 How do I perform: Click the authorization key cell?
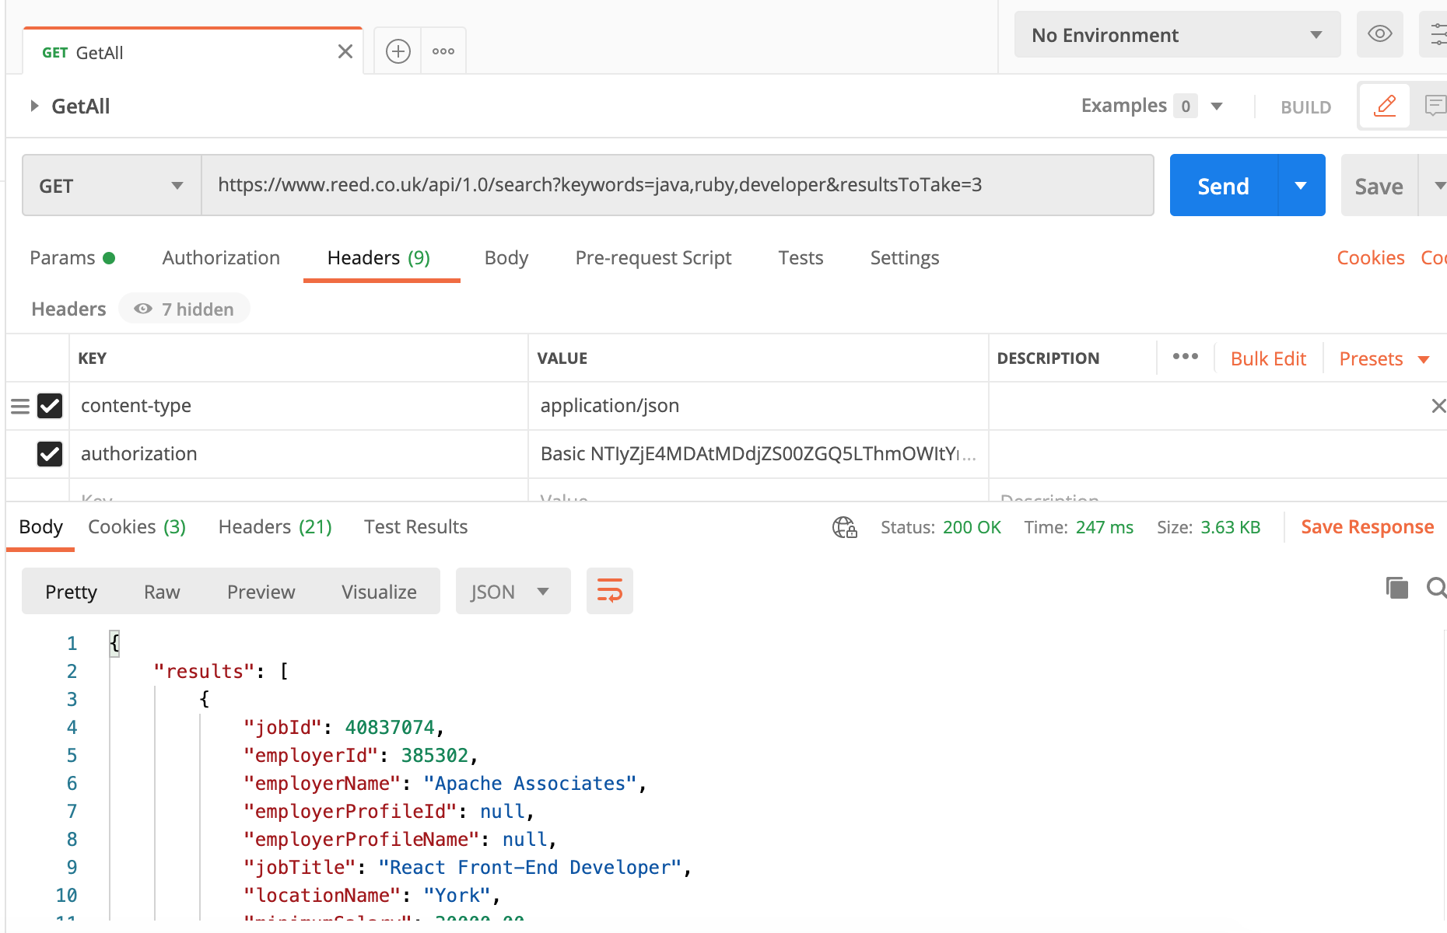pyautogui.click(x=299, y=454)
